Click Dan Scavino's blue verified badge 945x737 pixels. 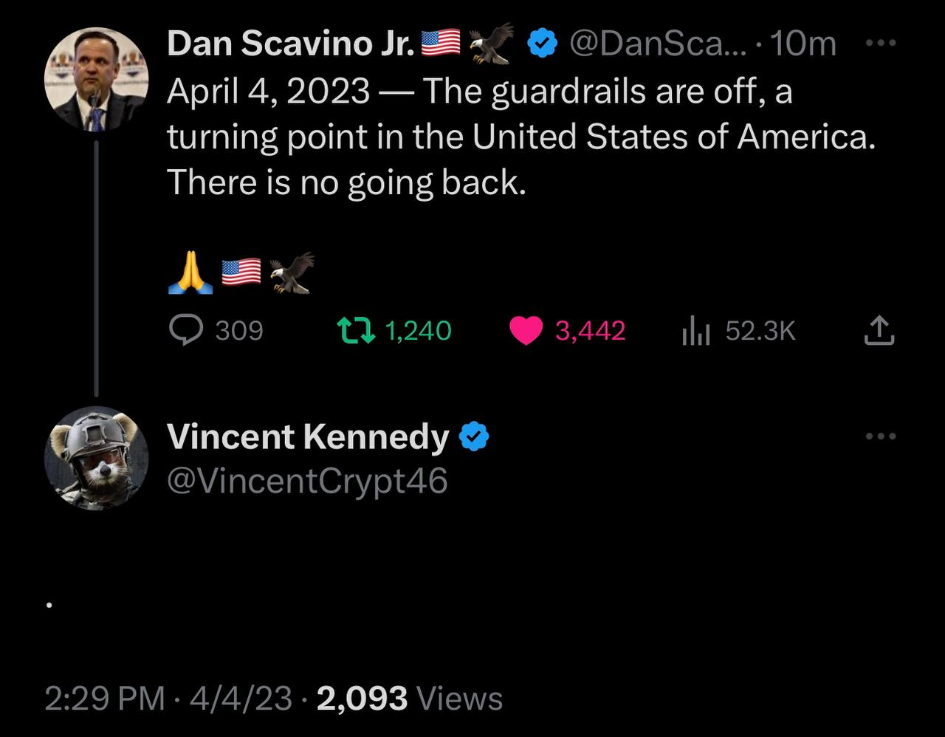pyautogui.click(x=543, y=44)
